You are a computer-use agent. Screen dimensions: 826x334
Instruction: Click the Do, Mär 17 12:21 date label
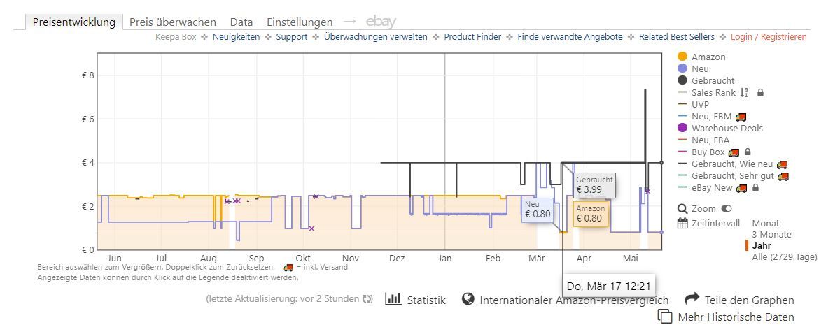(x=609, y=286)
